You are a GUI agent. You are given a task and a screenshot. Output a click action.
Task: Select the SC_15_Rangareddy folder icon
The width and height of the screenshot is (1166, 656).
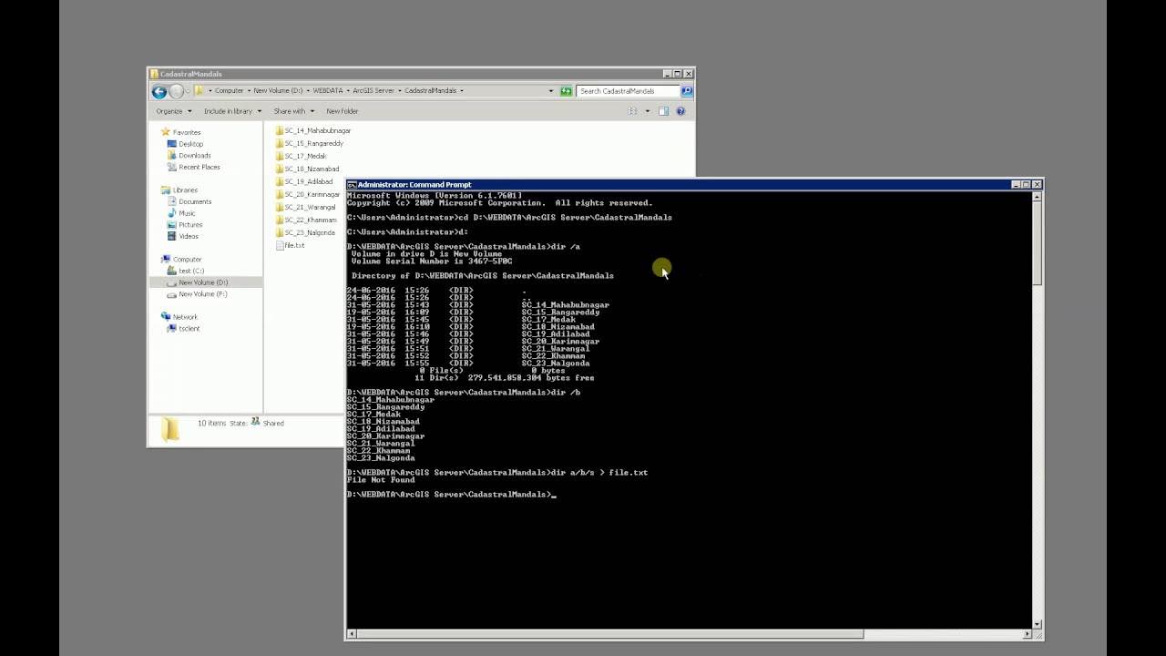click(x=280, y=143)
